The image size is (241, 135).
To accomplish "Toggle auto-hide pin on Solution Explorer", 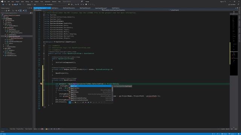I will coord(30,8).
